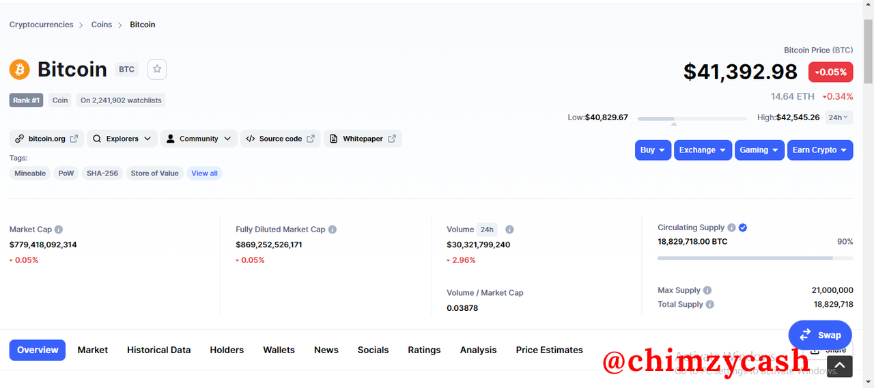874x388 pixels.
Task: Switch to the Historical Data tab
Action: [x=159, y=350]
